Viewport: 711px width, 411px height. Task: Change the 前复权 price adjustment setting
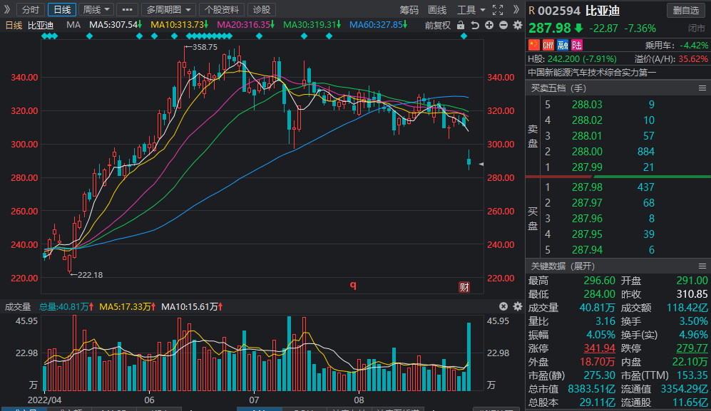[438, 26]
